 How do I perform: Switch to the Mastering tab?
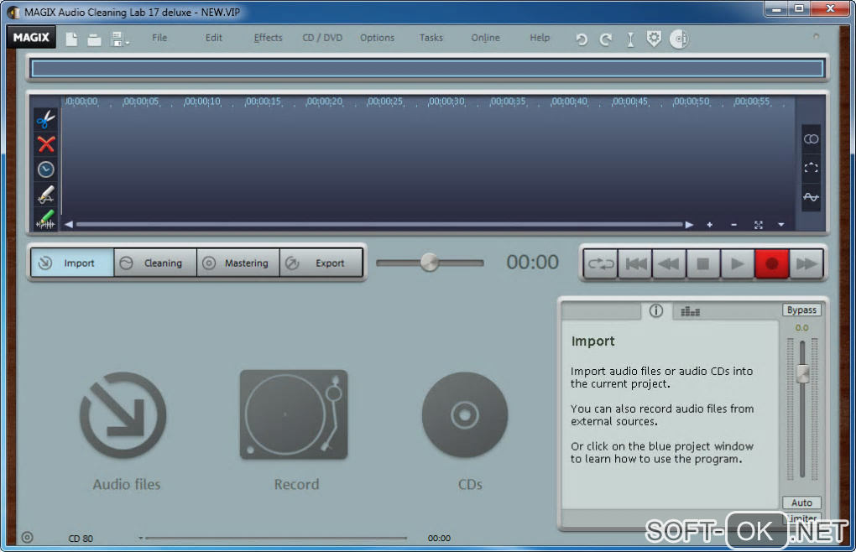(x=238, y=263)
